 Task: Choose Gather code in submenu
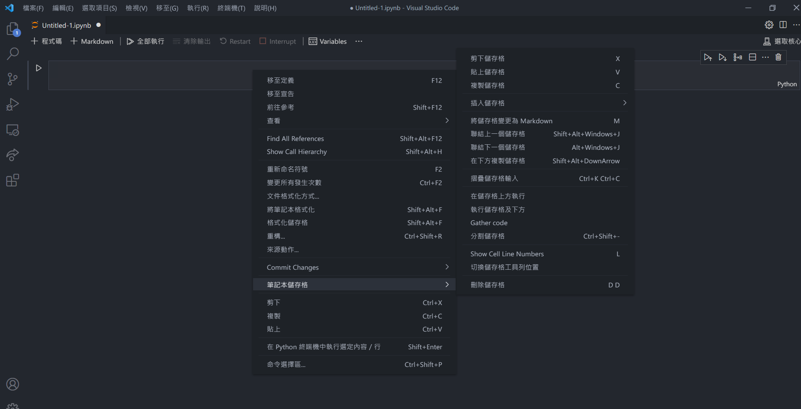545,223
